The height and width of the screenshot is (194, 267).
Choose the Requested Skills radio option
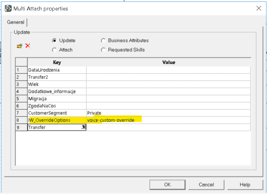point(104,50)
